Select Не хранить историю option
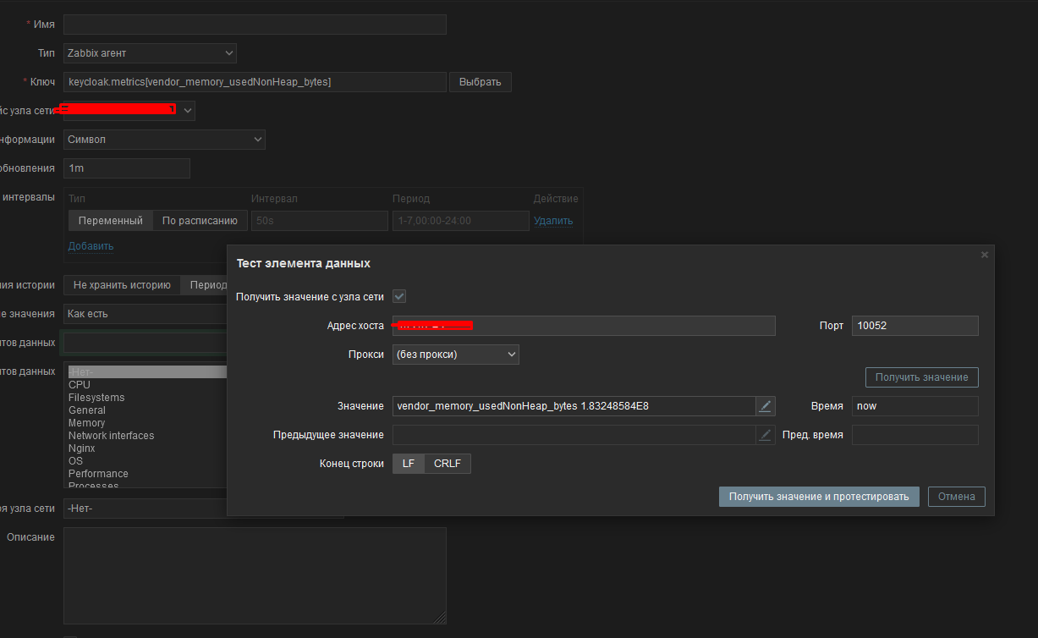 tap(121, 284)
